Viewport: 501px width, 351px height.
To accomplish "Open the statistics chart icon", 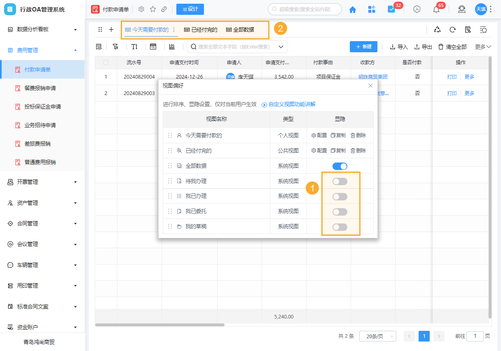I will [172, 46].
